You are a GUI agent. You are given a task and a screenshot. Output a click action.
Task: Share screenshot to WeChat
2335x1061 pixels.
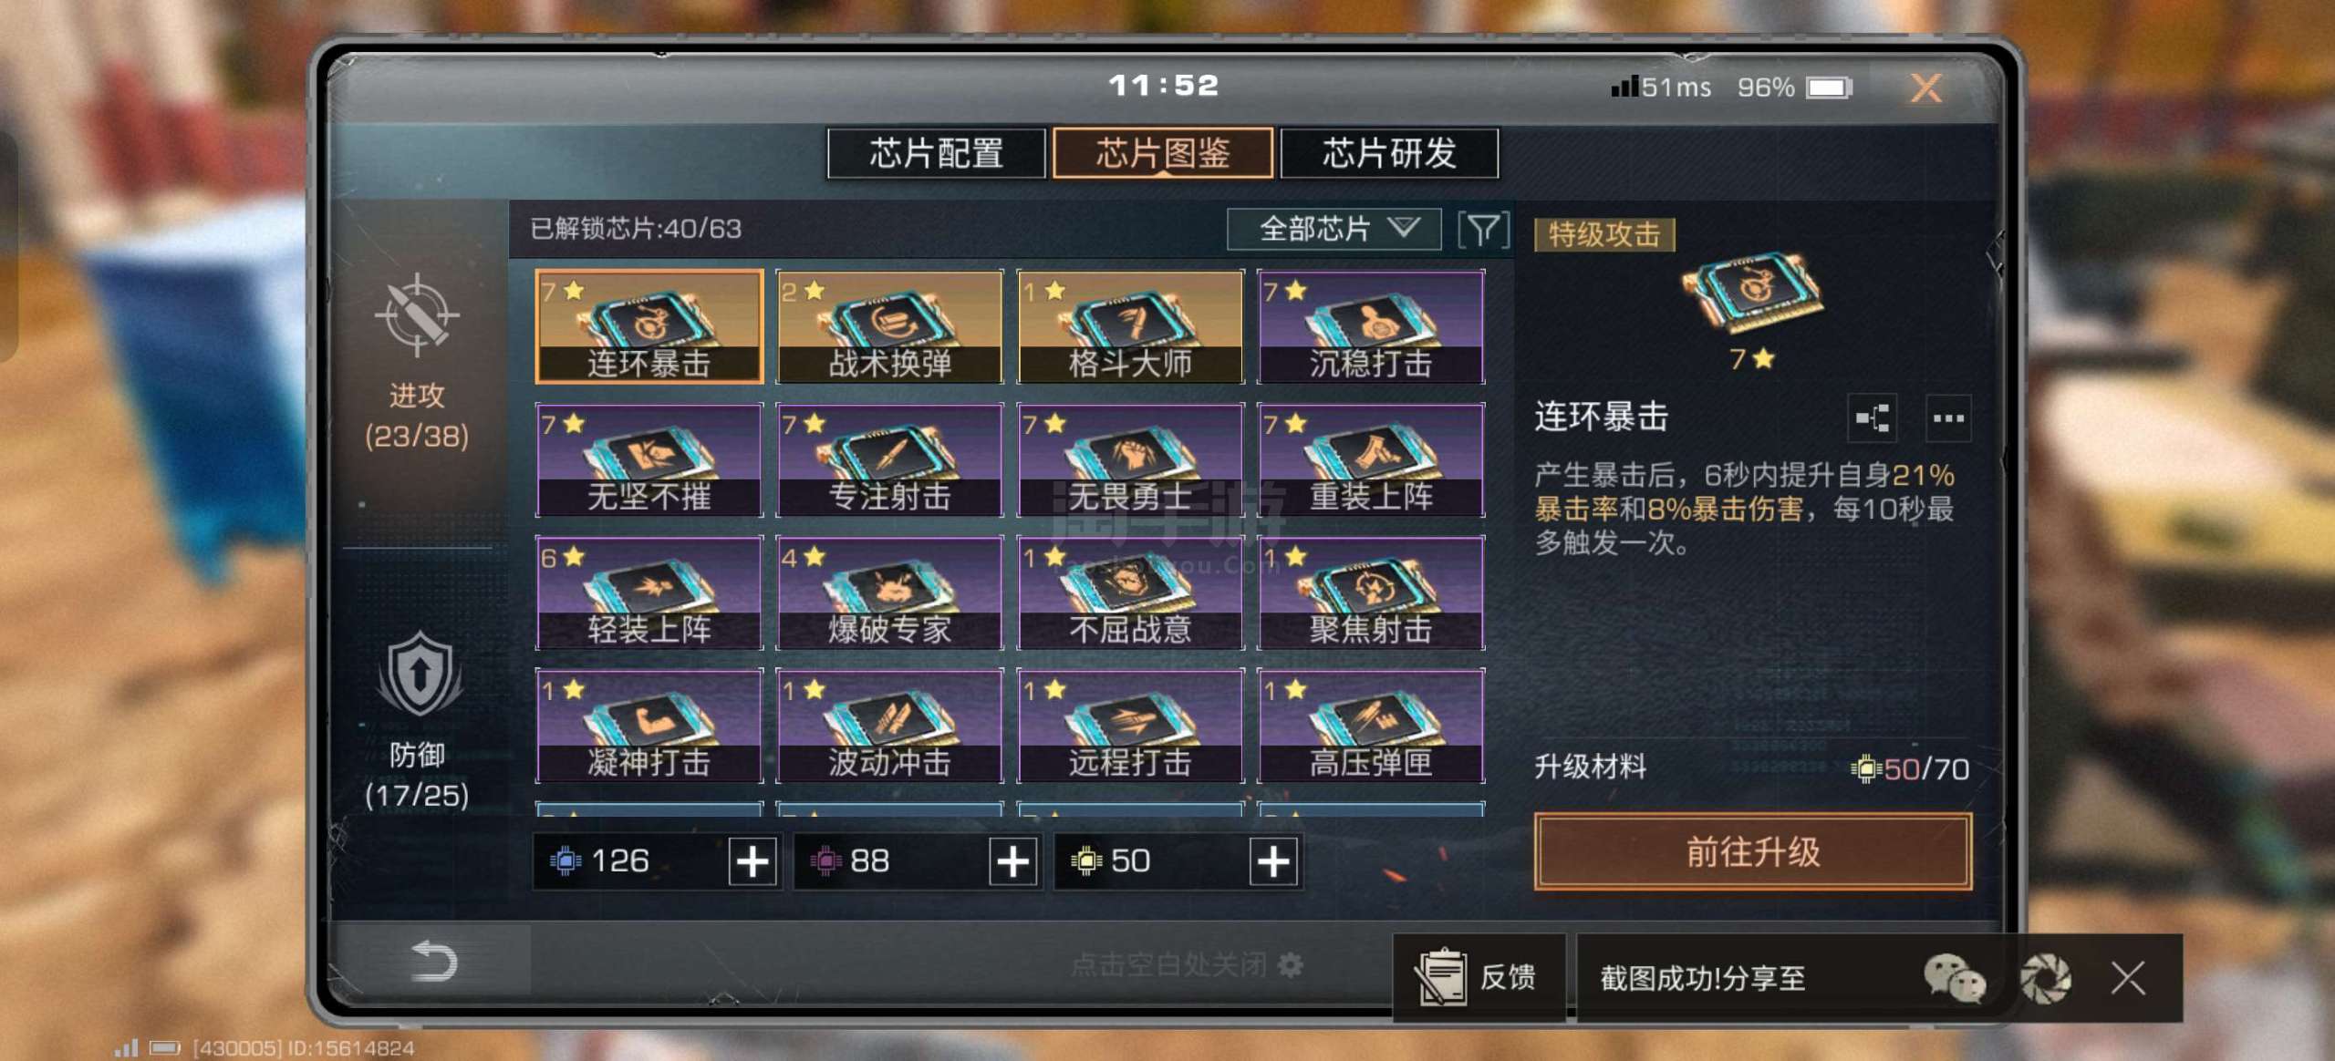point(1954,978)
